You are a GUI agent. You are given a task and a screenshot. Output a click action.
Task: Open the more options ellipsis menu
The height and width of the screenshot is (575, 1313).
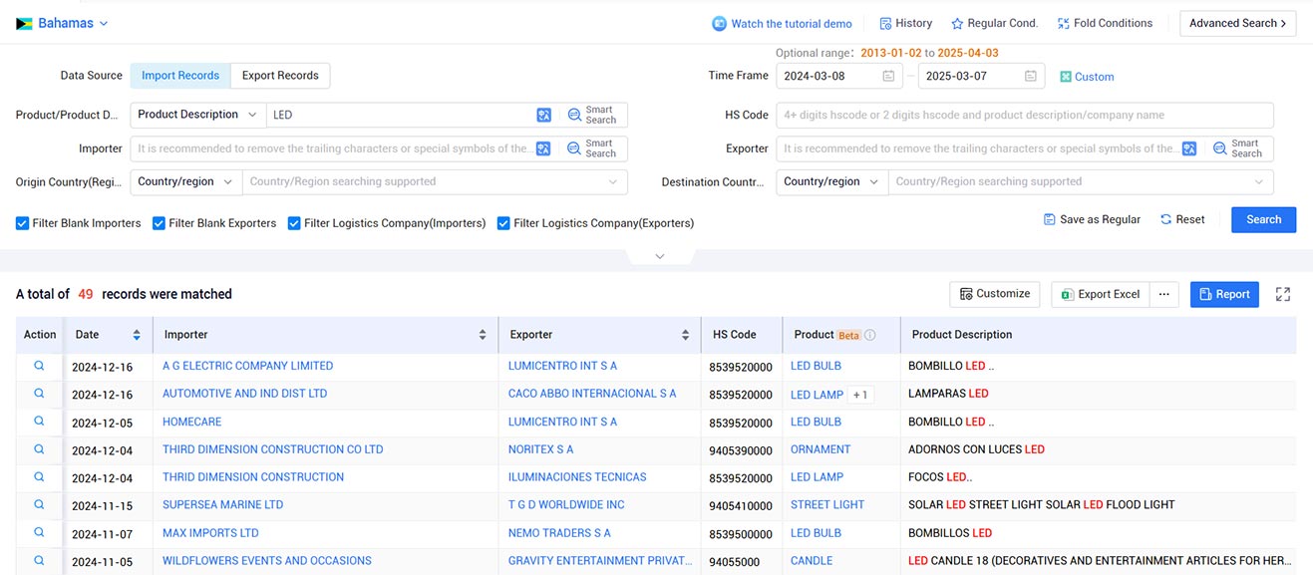point(1164,294)
